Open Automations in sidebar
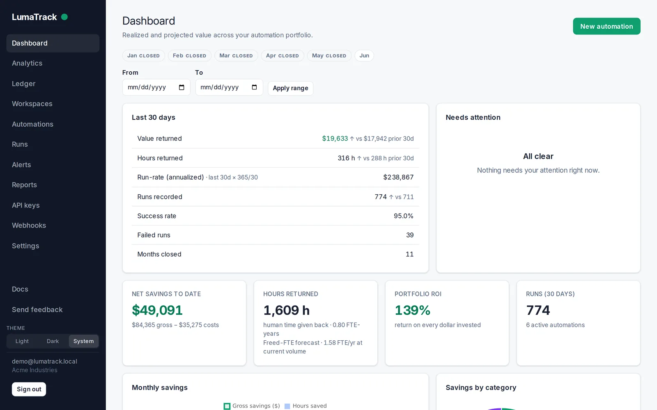657x410 pixels. click(53, 124)
